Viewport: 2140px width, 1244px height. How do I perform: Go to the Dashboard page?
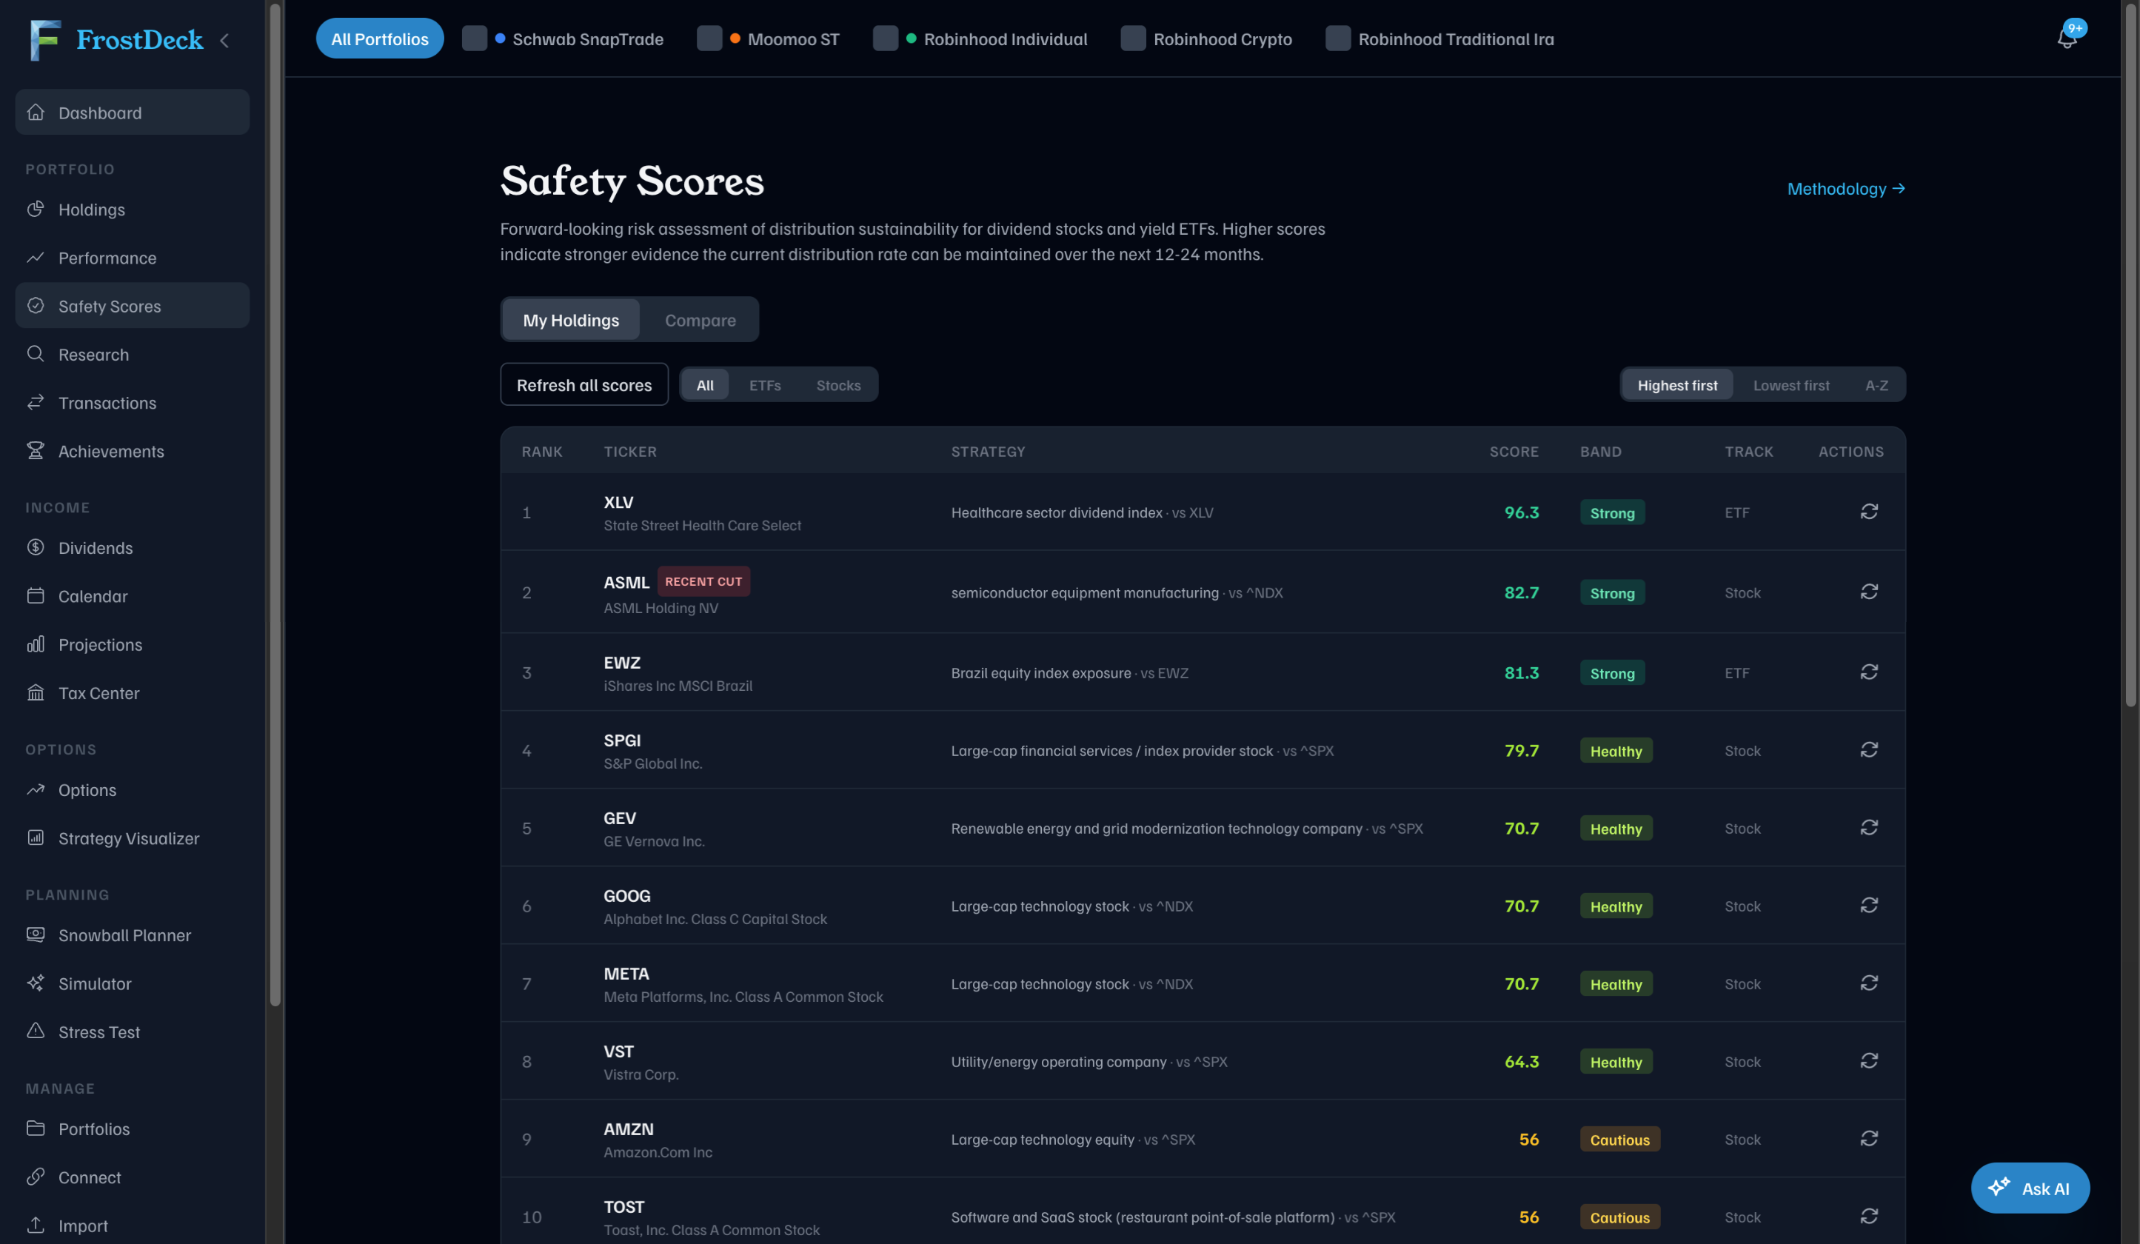point(133,112)
